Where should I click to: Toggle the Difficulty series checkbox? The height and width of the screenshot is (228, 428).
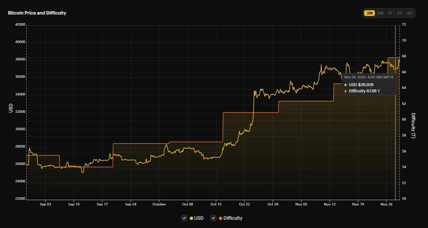coord(213,218)
